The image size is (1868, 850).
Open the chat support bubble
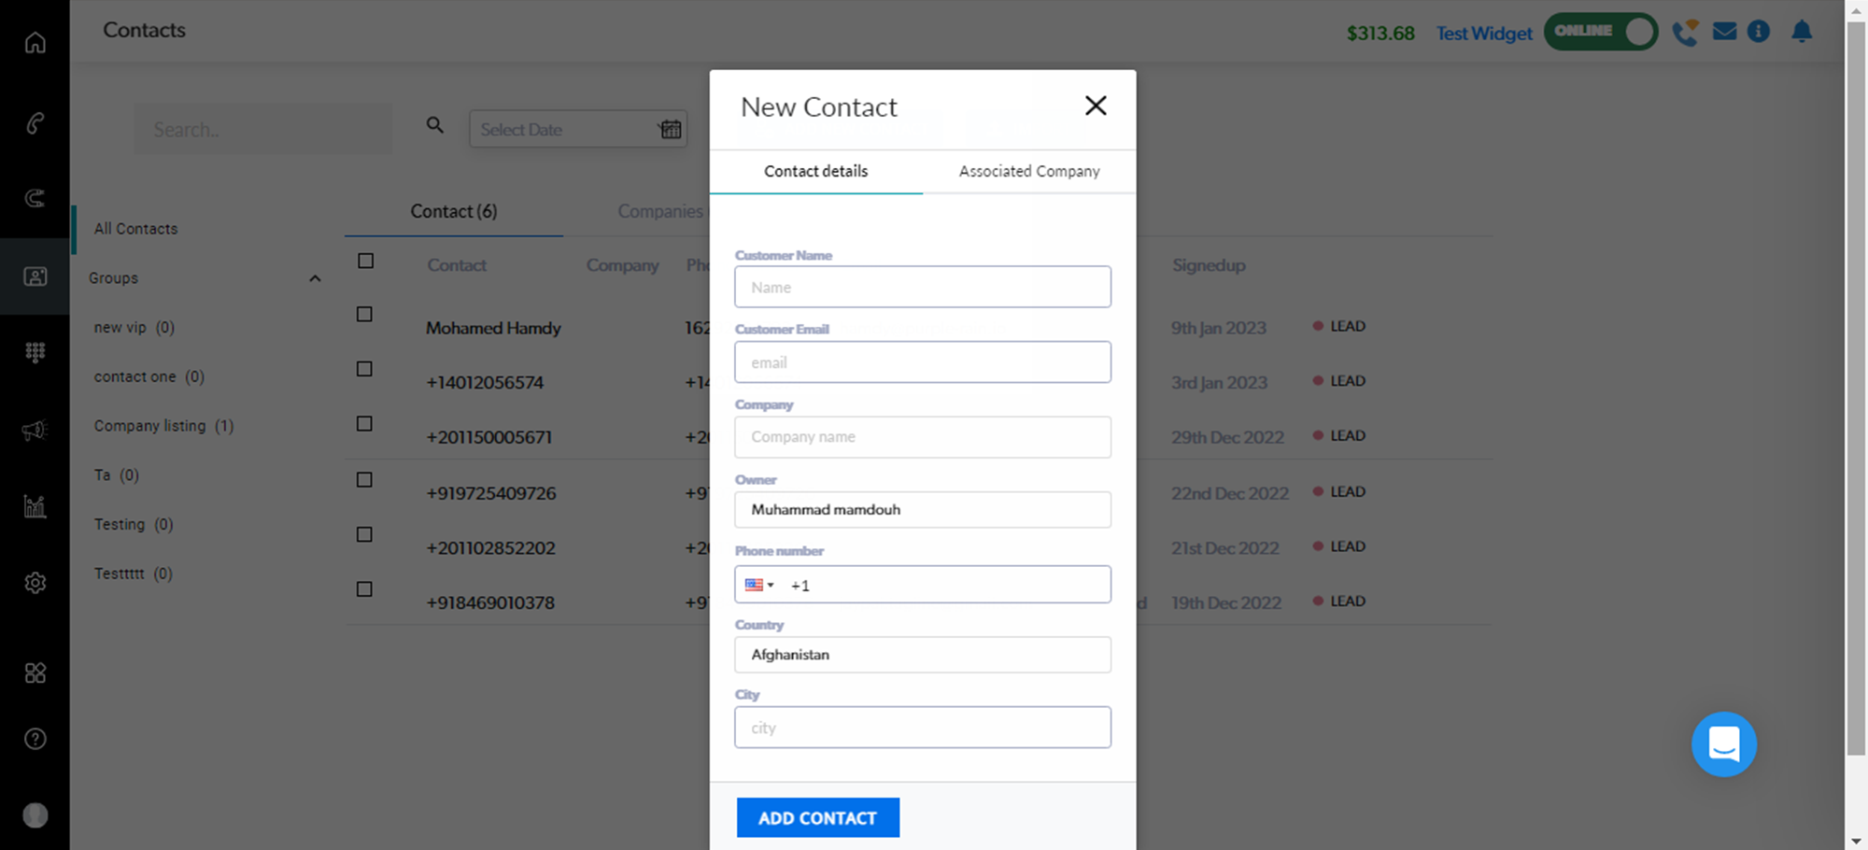coord(1723,744)
